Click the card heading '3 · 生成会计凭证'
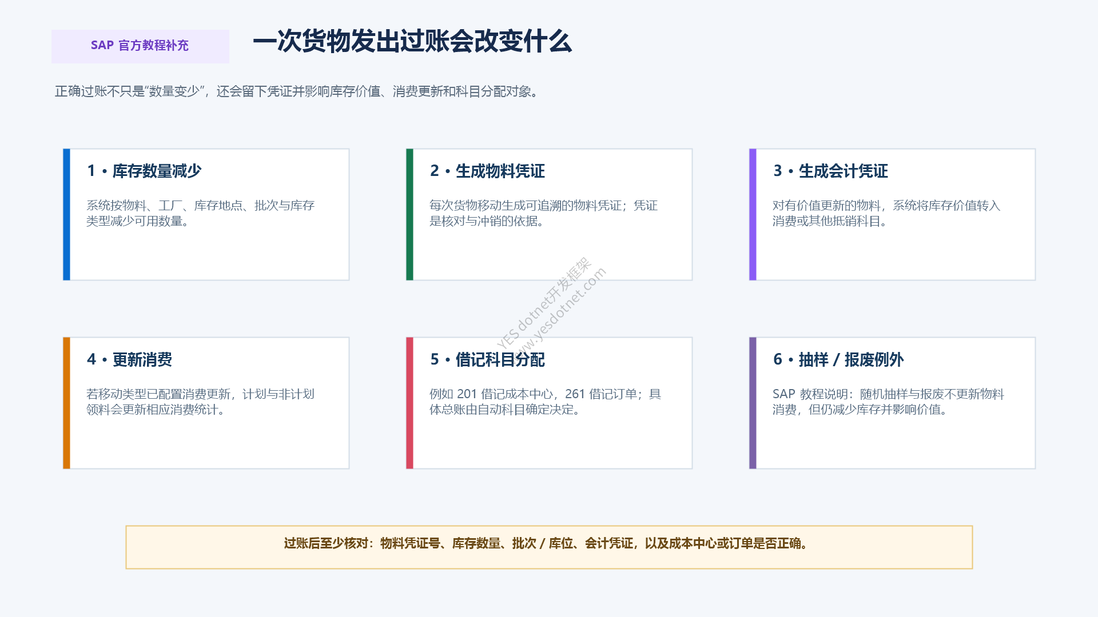Viewport: 1098px width, 617px height. [830, 171]
